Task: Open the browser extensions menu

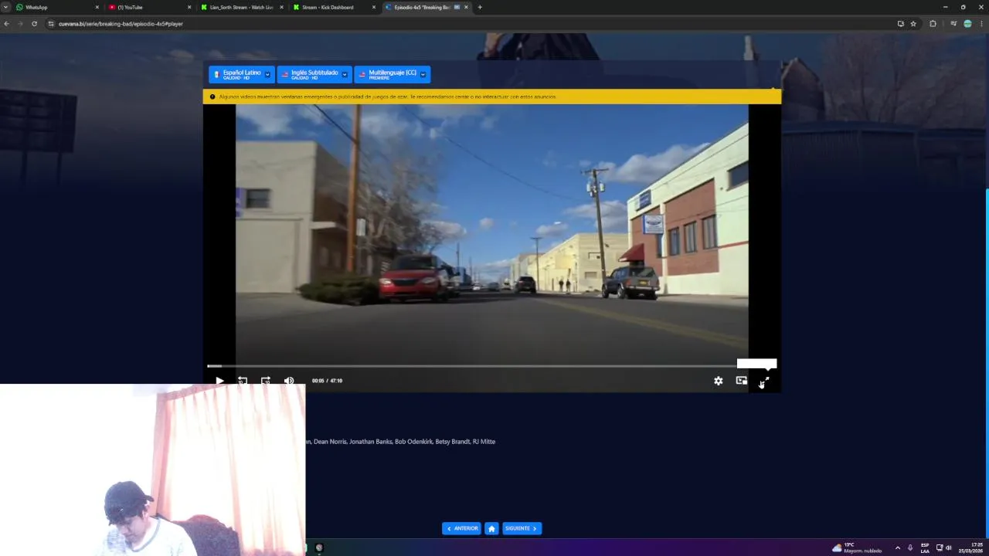Action: (x=933, y=24)
